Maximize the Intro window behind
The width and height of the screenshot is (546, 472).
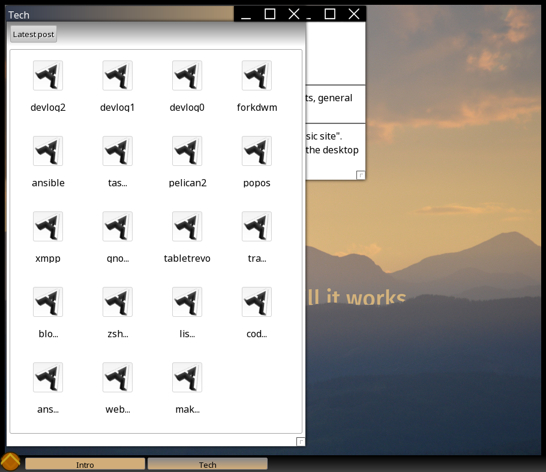tap(330, 14)
